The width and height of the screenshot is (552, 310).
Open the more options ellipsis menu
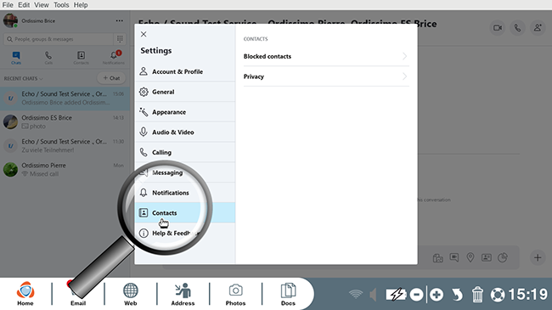[x=120, y=20]
